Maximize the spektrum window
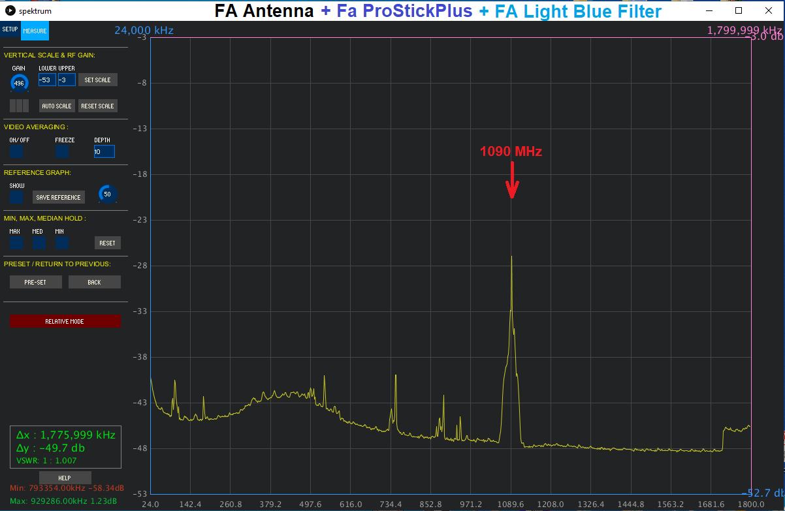This screenshot has width=785, height=511. [739, 10]
